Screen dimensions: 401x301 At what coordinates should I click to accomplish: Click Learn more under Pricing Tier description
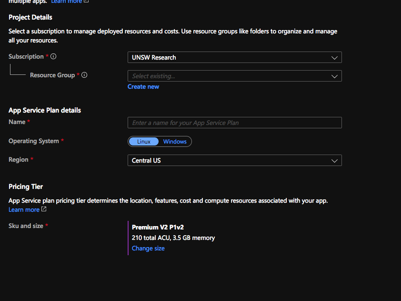point(24,209)
